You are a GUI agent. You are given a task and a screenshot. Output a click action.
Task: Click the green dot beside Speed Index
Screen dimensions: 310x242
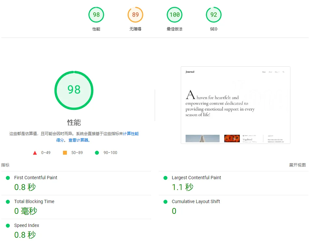(x=8, y=226)
